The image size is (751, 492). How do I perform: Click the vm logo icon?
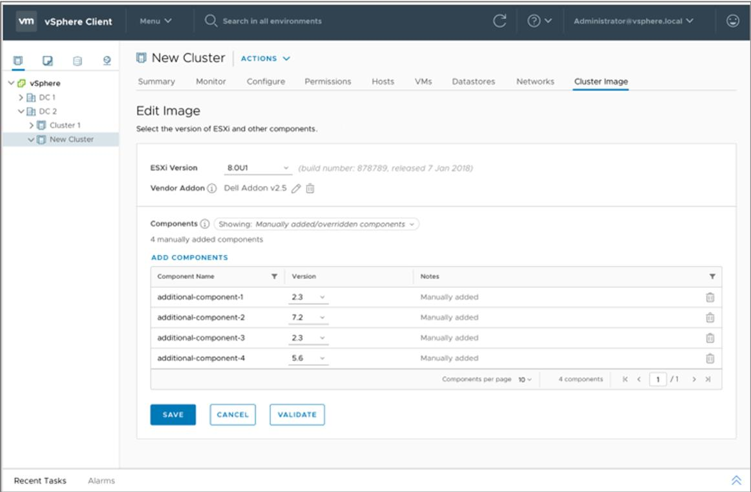[26, 21]
